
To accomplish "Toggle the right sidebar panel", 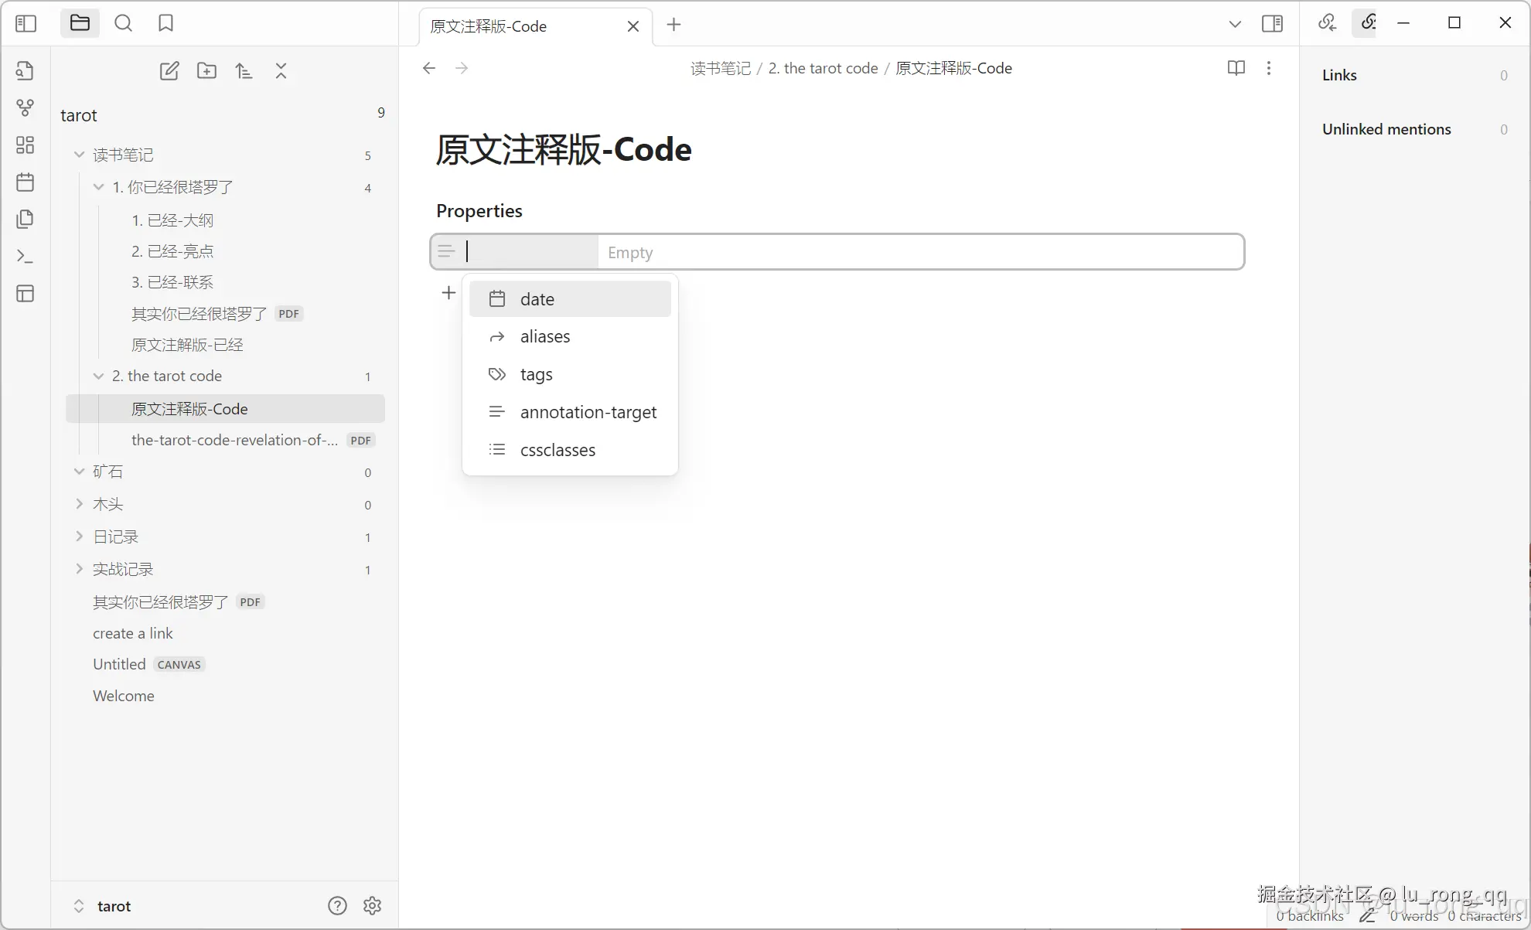I will point(1272,23).
